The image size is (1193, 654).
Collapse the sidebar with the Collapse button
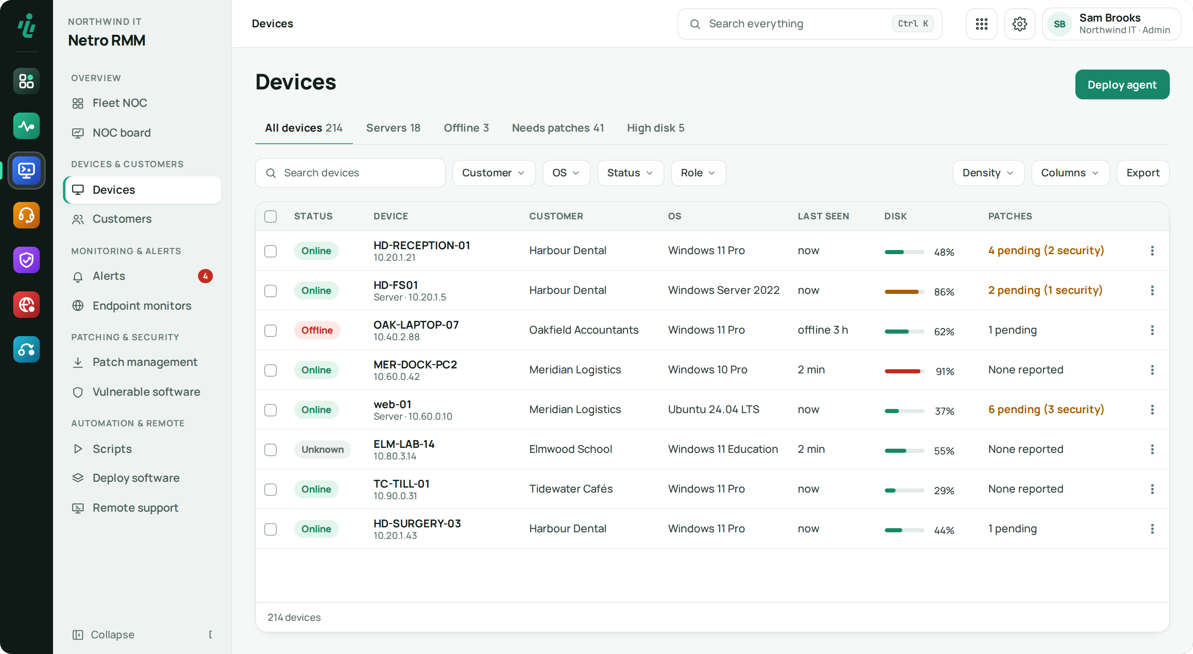tap(142, 635)
